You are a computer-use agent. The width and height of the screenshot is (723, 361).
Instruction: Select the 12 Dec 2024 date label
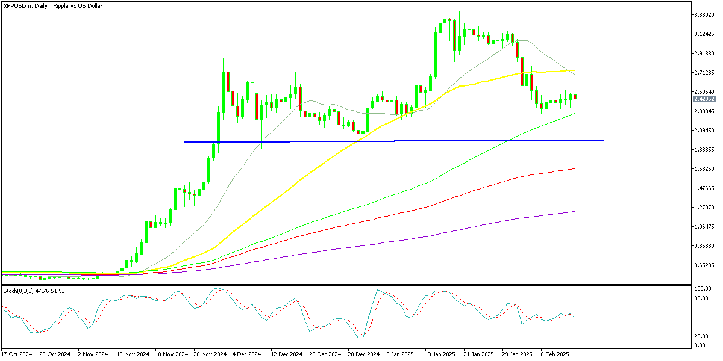[x=286, y=355]
